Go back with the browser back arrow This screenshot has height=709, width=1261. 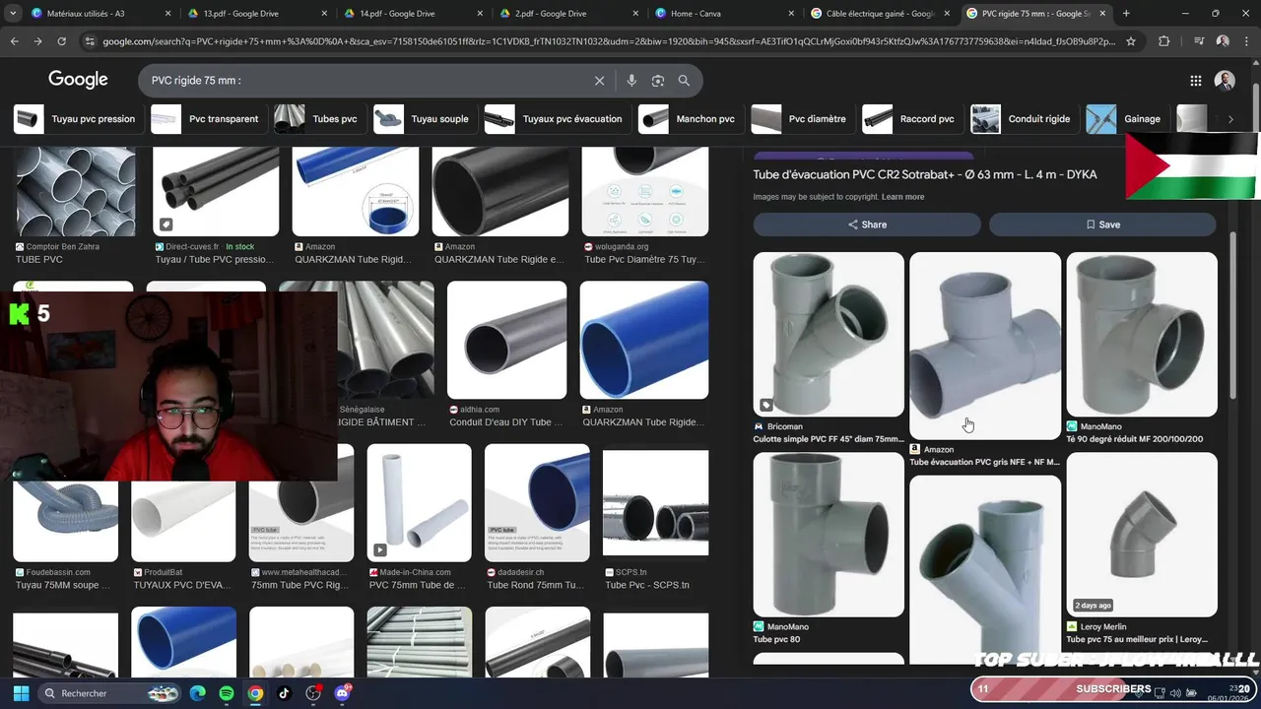click(x=14, y=41)
